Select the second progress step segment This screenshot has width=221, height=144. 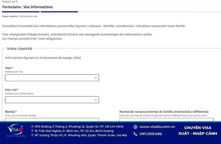(59, 12)
